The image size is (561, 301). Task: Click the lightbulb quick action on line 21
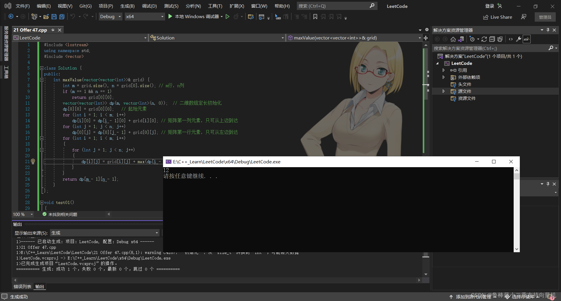tap(33, 161)
